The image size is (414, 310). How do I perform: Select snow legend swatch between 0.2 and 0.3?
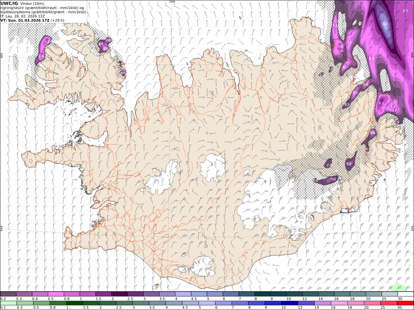8,294
